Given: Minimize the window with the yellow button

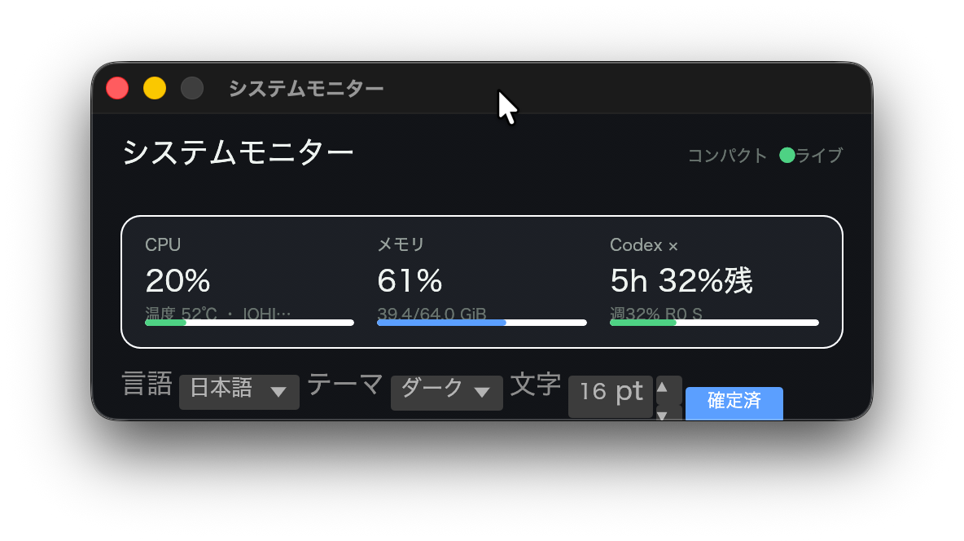Looking at the screenshot, I should [x=155, y=88].
